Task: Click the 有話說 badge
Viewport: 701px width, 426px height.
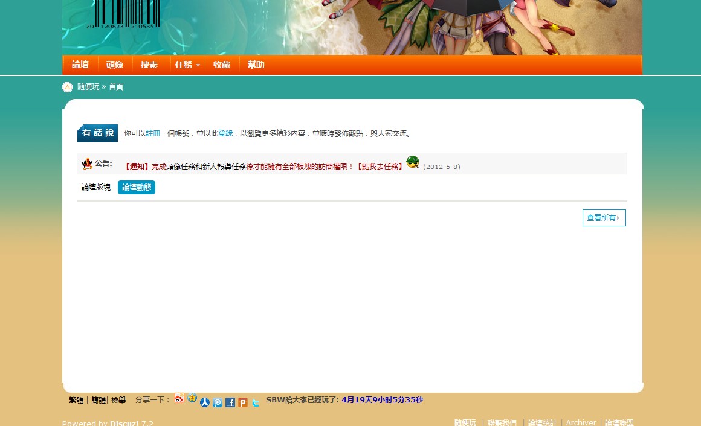Action: 97,133
